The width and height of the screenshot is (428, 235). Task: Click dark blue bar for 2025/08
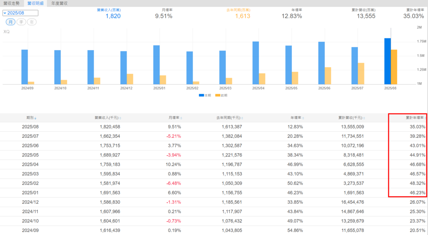pos(387,61)
